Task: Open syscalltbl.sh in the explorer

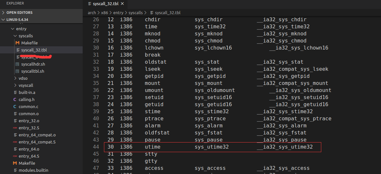Action: pyautogui.click(x=32, y=71)
